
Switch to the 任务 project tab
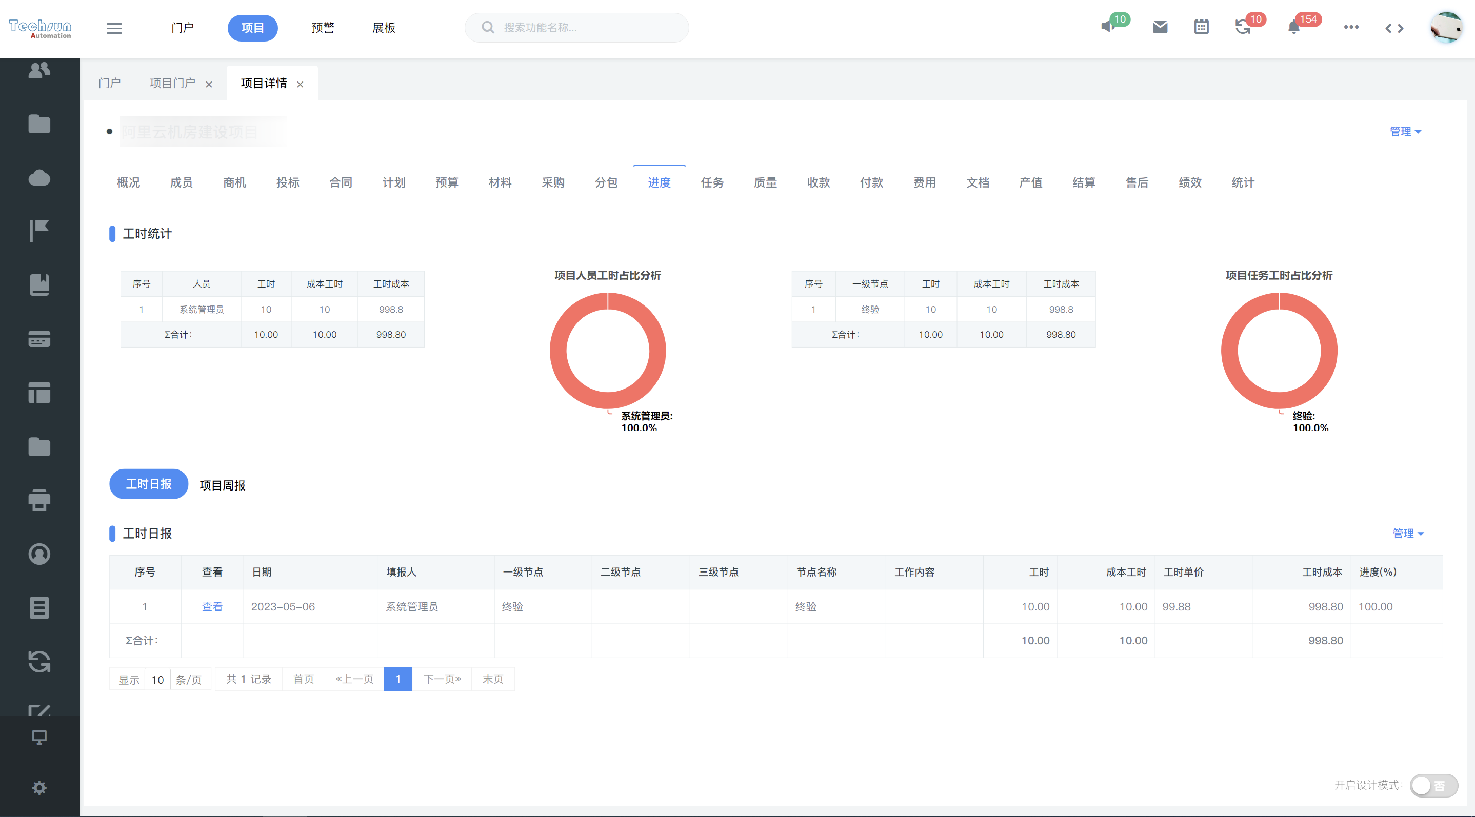[712, 182]
